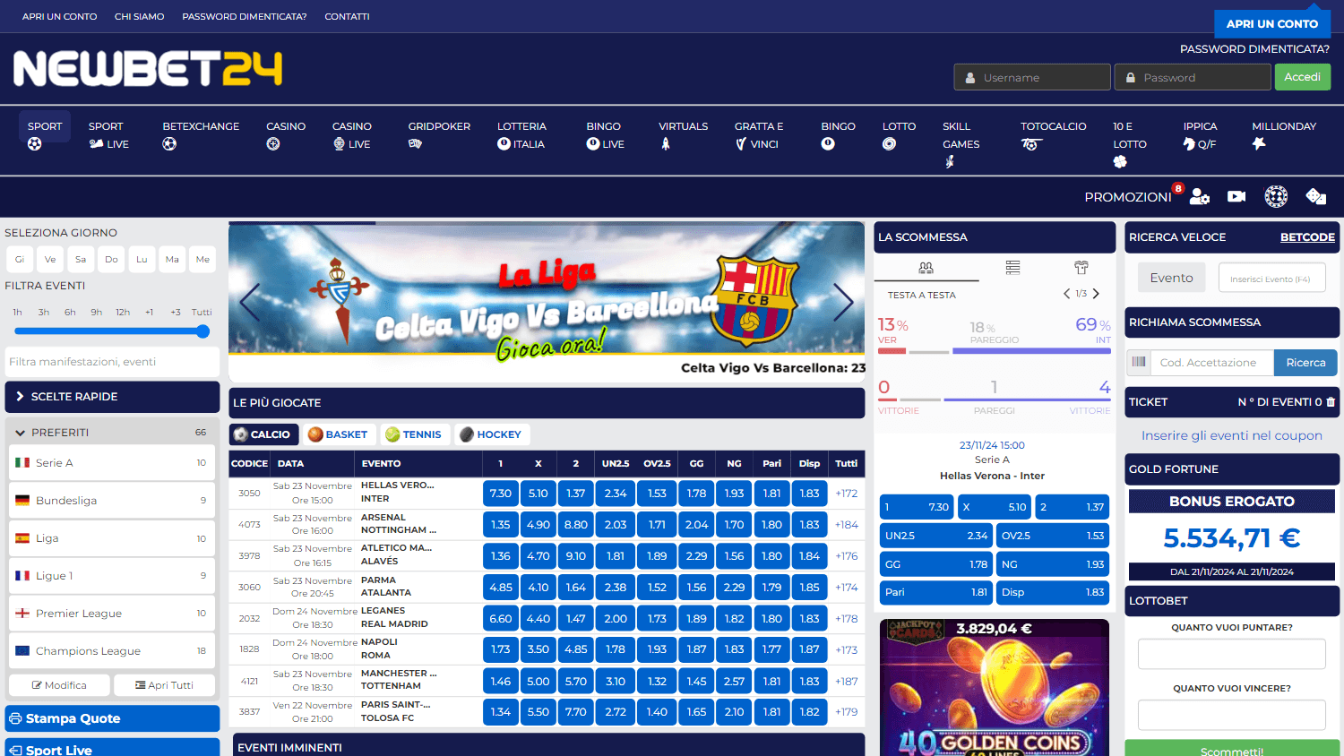Collapse the Preferiti section
Screen dimensions: 1344x756
click(112, 432)
